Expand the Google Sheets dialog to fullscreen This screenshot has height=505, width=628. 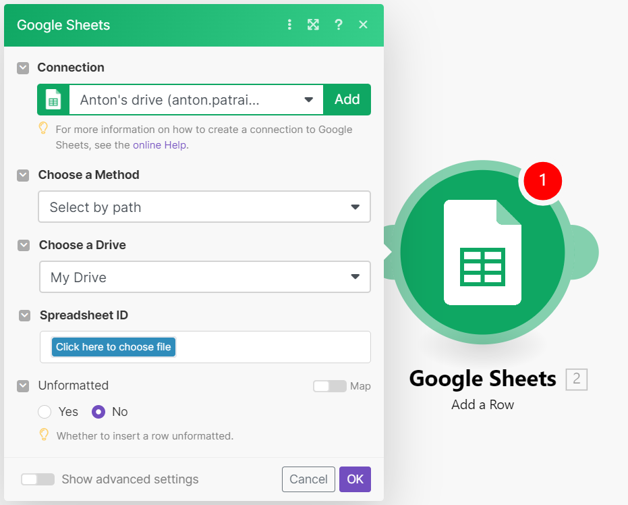pos(313,24)
